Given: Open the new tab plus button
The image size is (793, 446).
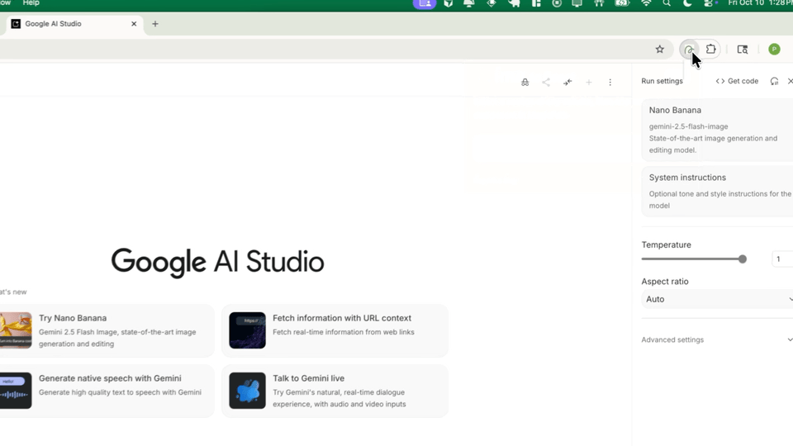Looking at the screenshot, I should tap(155, 24).
